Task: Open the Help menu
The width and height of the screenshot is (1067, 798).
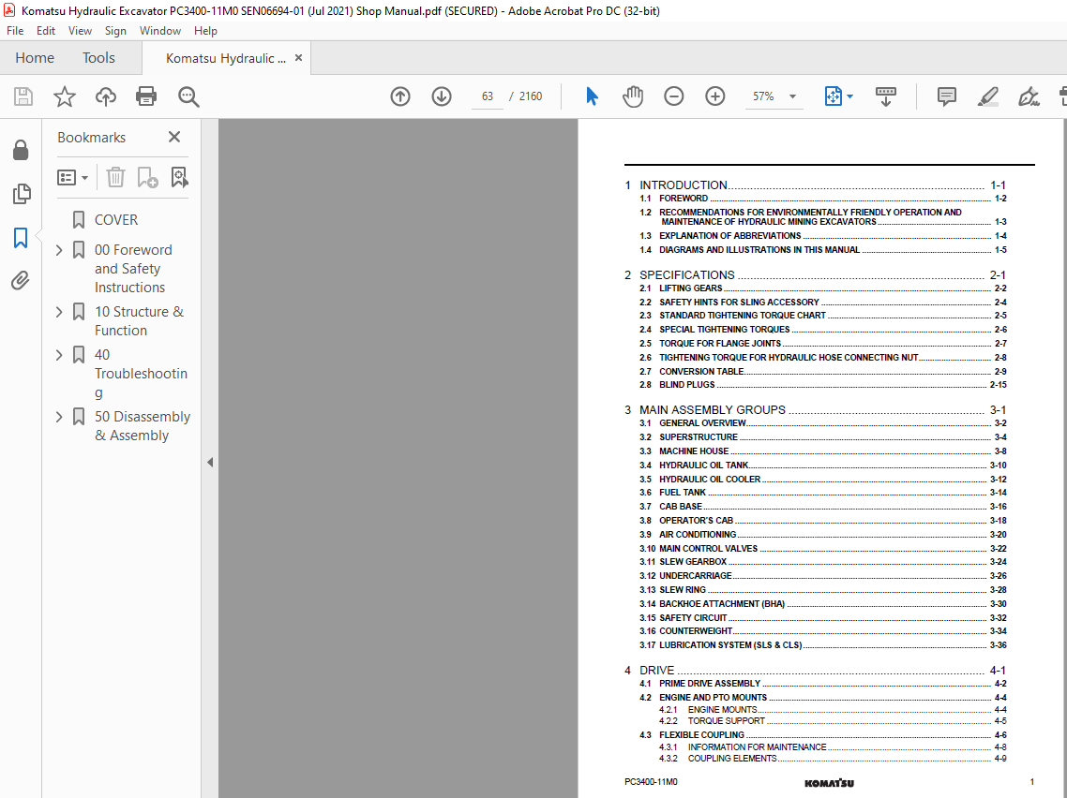Action: click(205, 31)
